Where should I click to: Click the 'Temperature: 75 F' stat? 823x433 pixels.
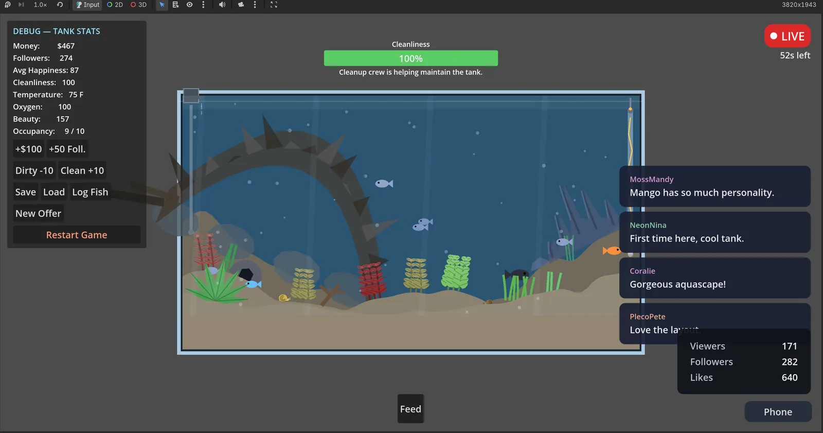48,95
